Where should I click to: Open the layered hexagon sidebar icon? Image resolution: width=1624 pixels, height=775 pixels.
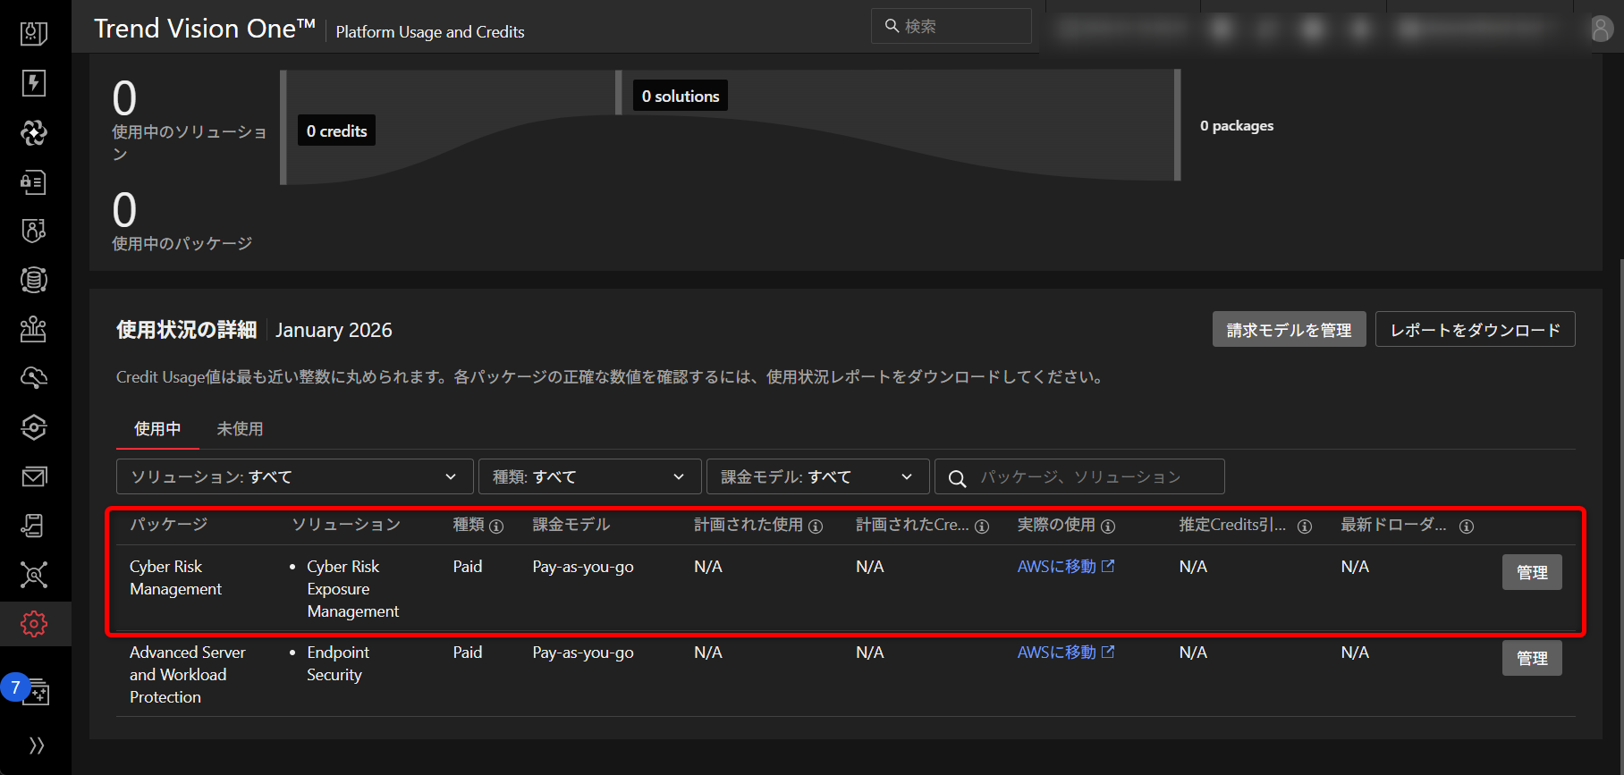[x=34, y=427]
